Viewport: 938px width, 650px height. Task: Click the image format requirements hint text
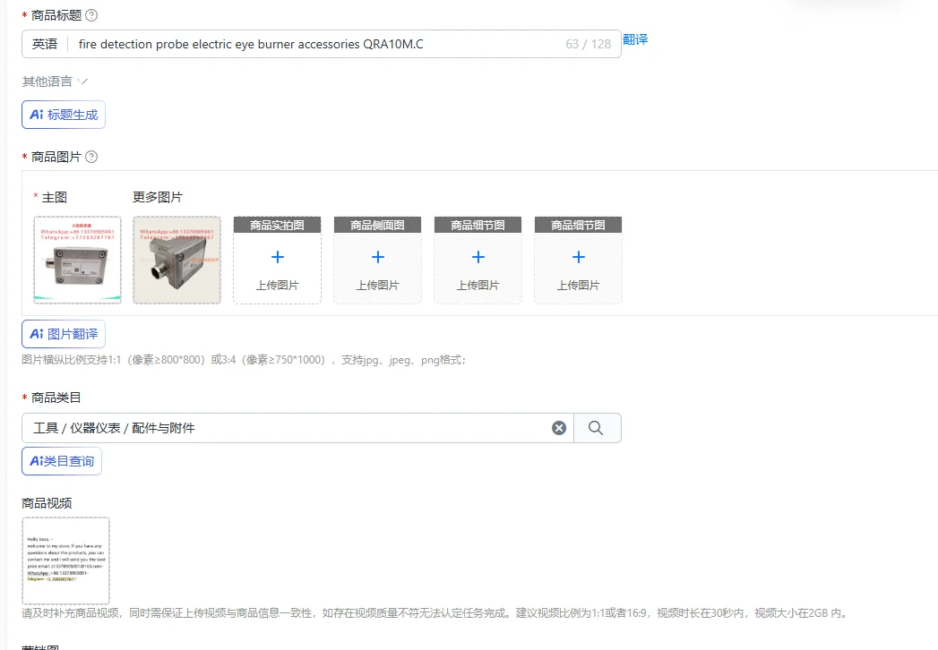coord(244,360)
